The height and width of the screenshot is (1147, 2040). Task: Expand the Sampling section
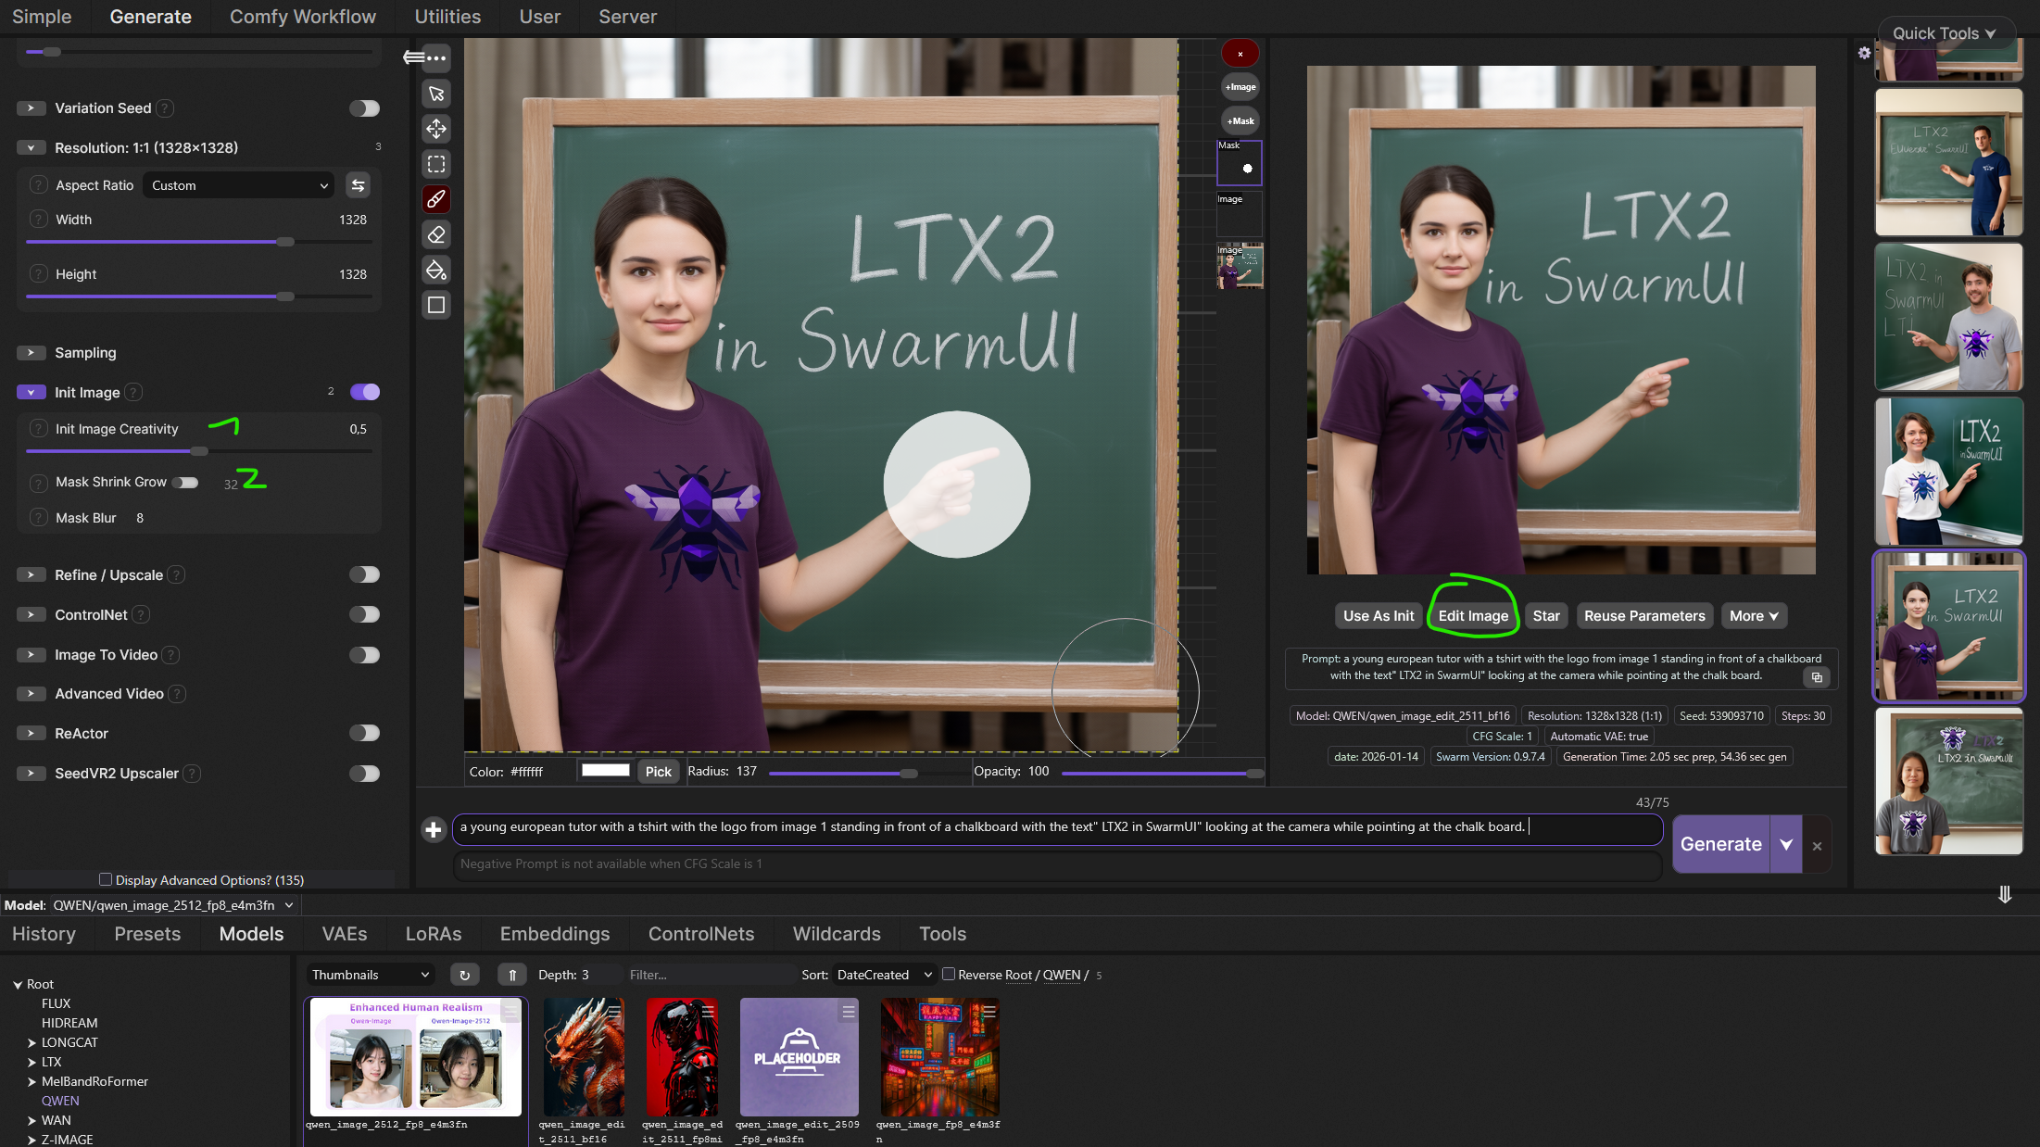tap(31, 353)
